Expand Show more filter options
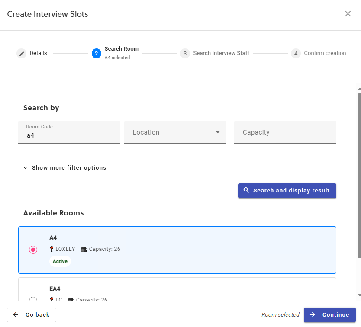This screenshot has height=327, width=361. tap(64, 167)
